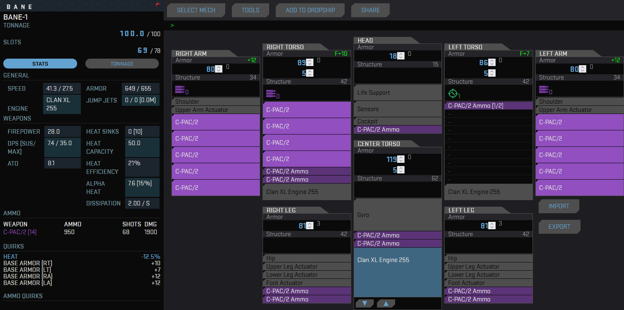This screenshot has width=624, height=310.
Task: Select the Upper Arm Actuator in Right Arm
Action: [216, 110]
